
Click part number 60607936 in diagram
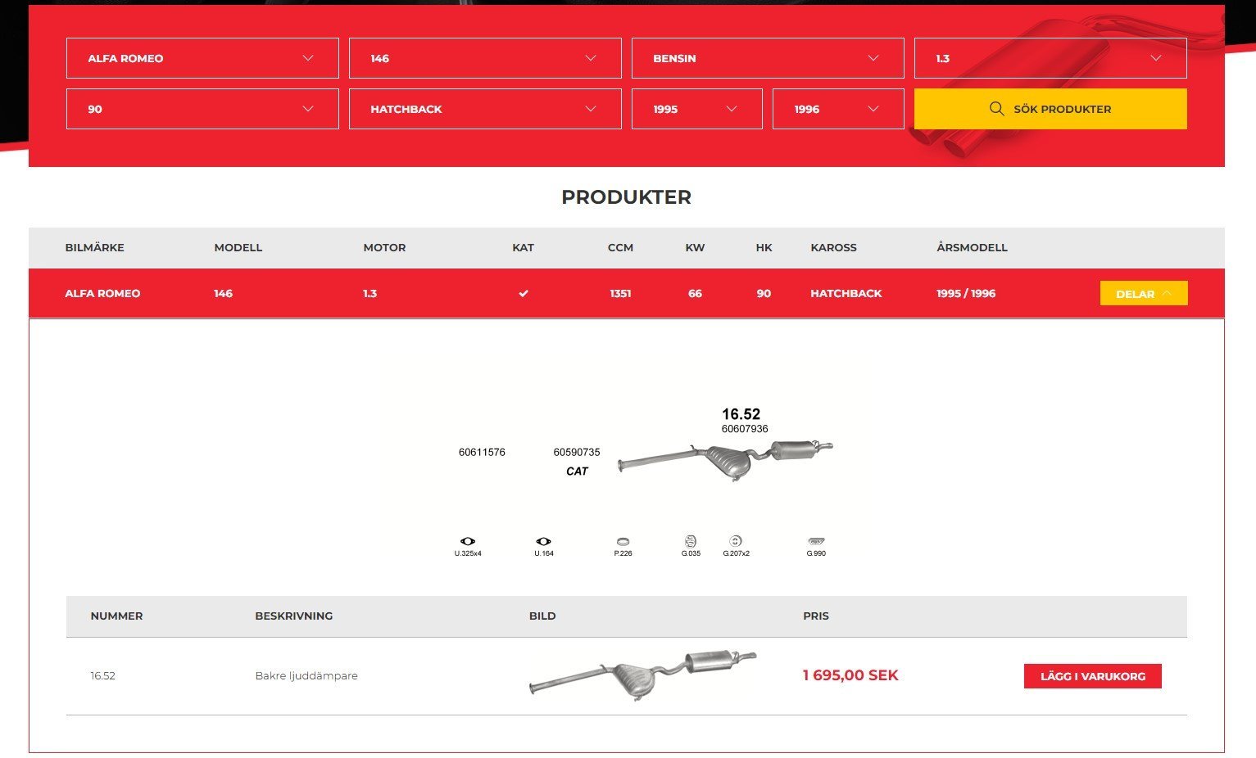745,429
